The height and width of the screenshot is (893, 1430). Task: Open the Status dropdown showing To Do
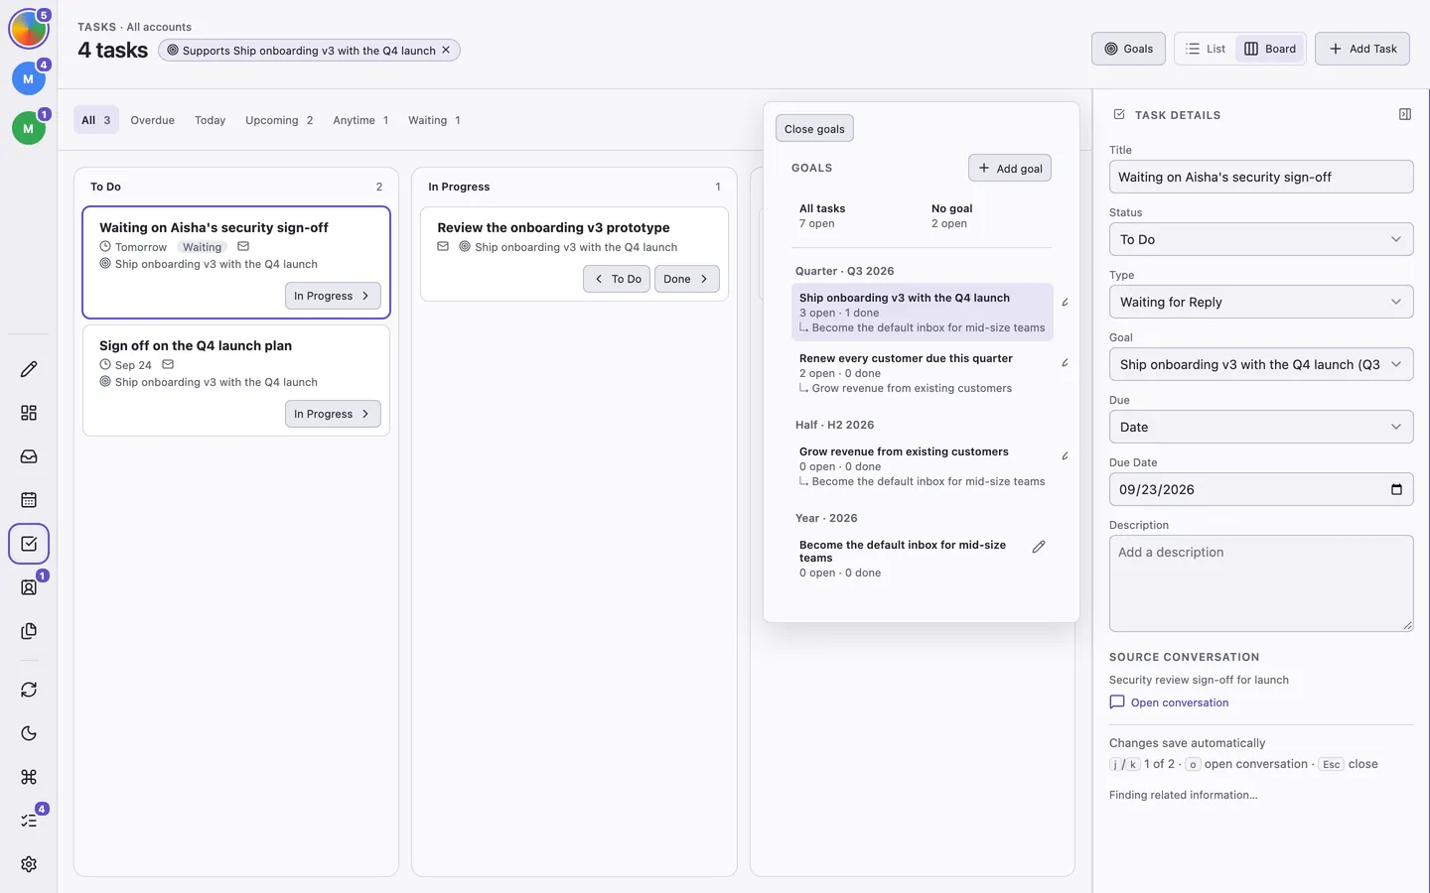pyautogui.click(x=1261, y=239)
